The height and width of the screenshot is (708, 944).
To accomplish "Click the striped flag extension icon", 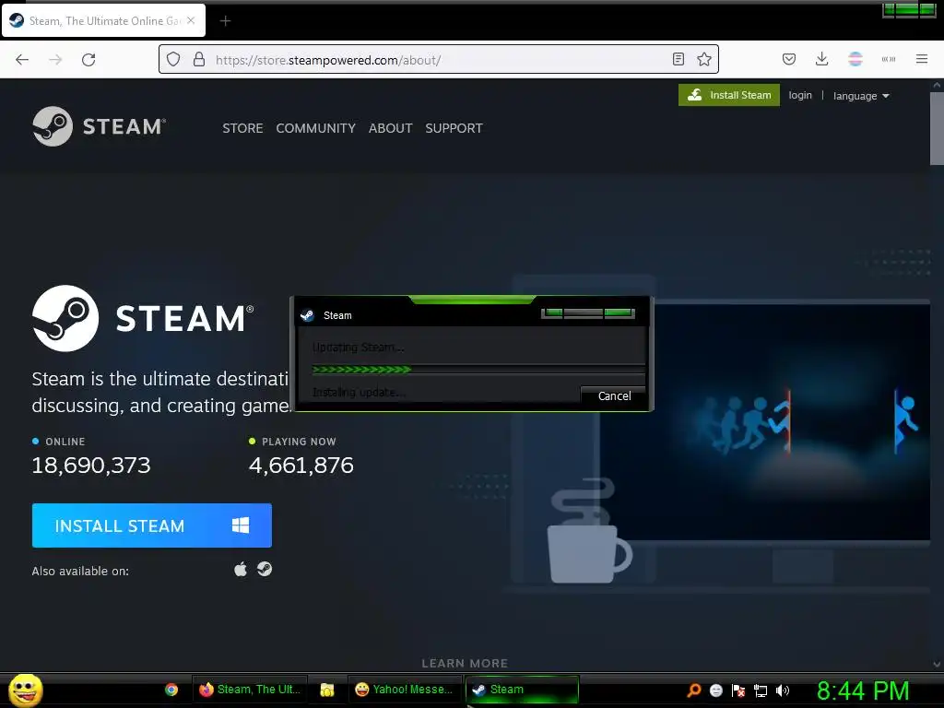I will point(855,59).
